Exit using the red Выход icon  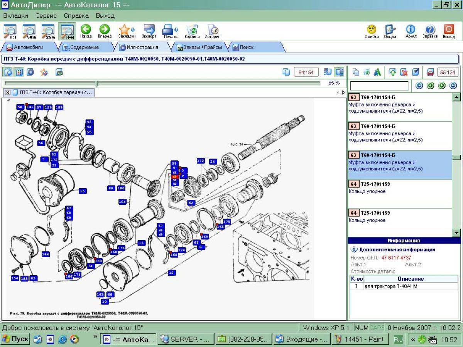click(449, 31)
